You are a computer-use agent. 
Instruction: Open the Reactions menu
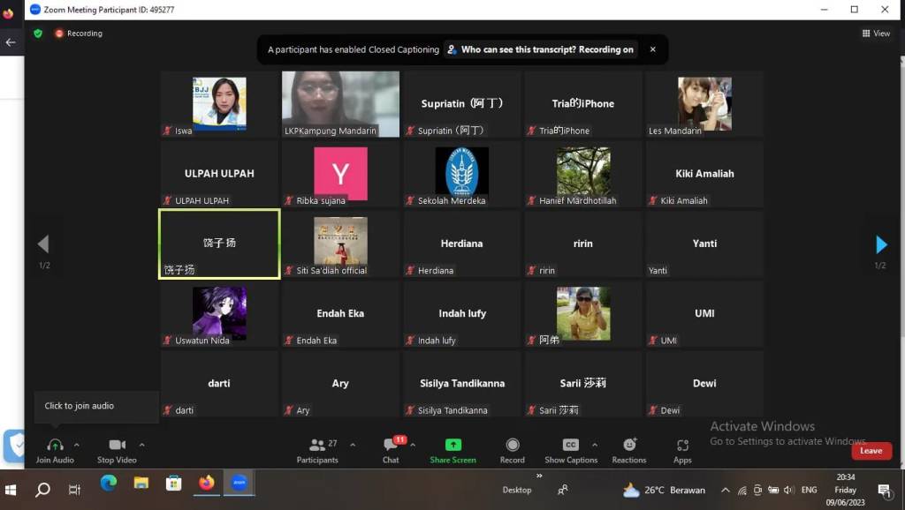point(628,446)
